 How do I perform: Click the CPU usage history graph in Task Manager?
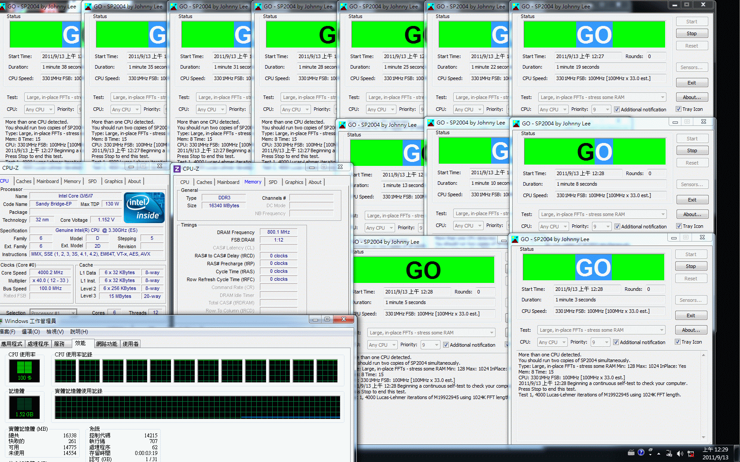(x=196, y=371)
